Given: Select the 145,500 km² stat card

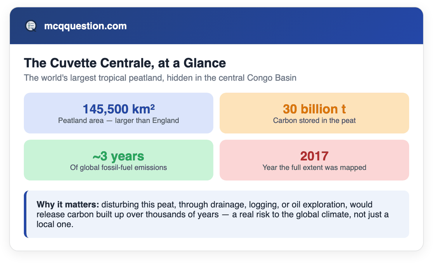Looking at the screenshot, I should [118, 113].
